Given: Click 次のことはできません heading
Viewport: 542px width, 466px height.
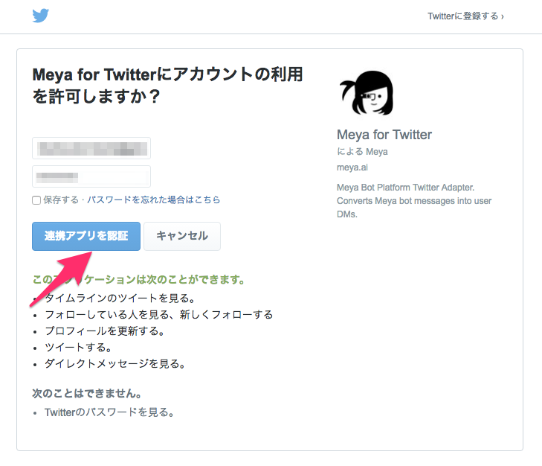Looking at the screenshot, I should coord(87,393).
